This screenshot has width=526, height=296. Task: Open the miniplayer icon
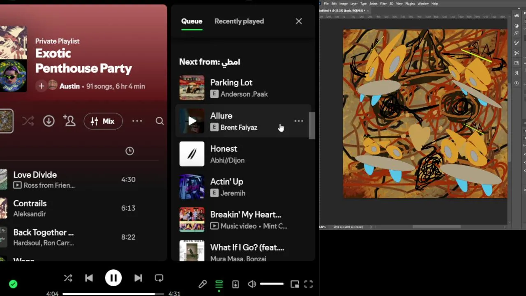point(295,284)
